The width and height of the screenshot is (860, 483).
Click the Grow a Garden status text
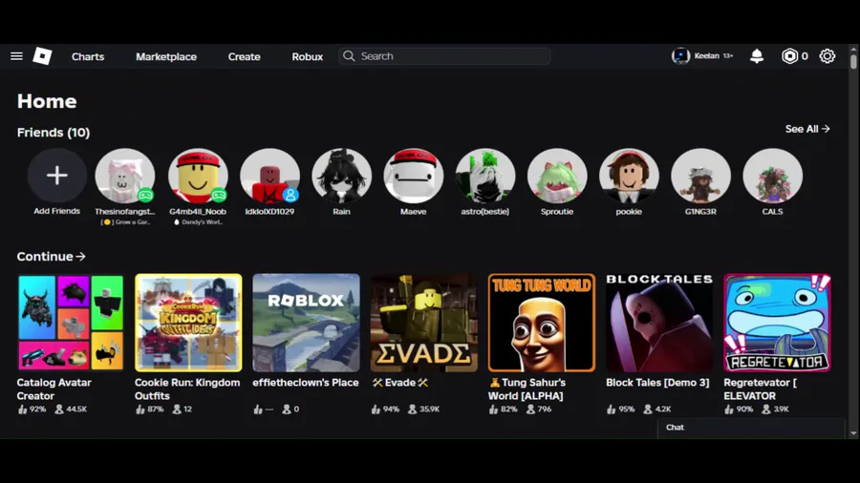click(x=125, y=221)
